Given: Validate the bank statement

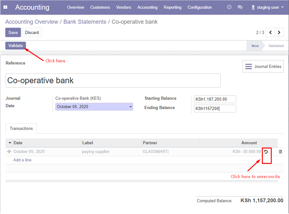Looking at the screenshot, I should [15, 46].
